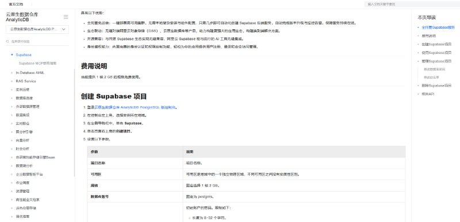
Task: Click the 参数 table header cell
Action: point(135,152)
